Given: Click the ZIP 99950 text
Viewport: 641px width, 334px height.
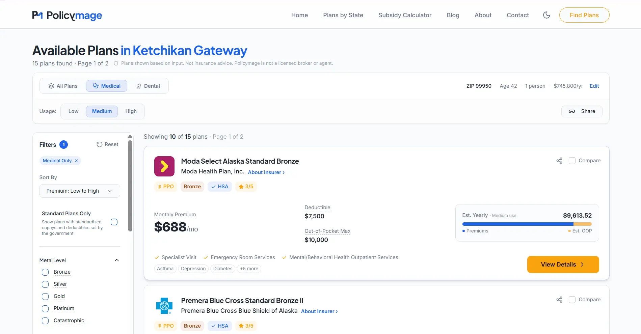Looking at the screenshot, I should pos(479,86).
